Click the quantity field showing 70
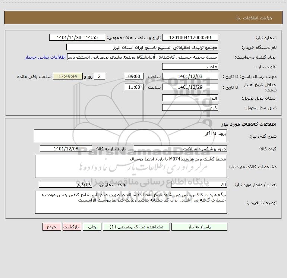This screenshot has width=287, height=278. tap(199, 185)
